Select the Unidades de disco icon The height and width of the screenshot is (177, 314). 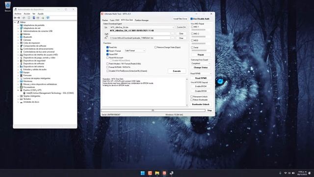coord(21,102)
